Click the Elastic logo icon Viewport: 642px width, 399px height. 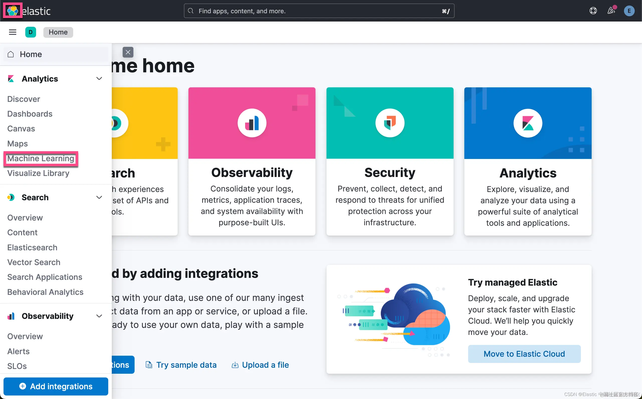click(13, 11)
